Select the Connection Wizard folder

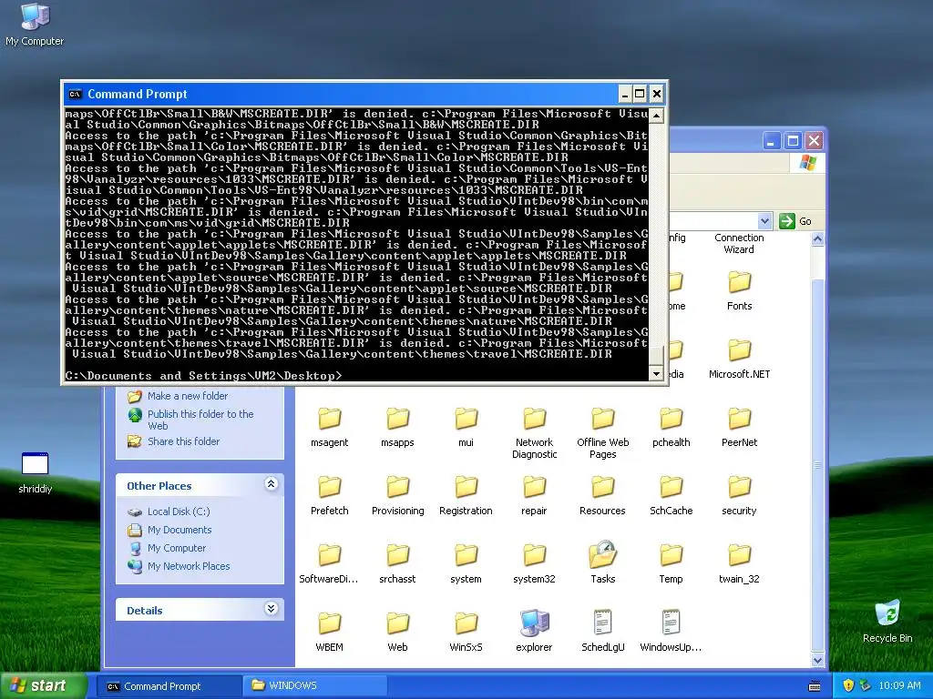tap(739, 244)
